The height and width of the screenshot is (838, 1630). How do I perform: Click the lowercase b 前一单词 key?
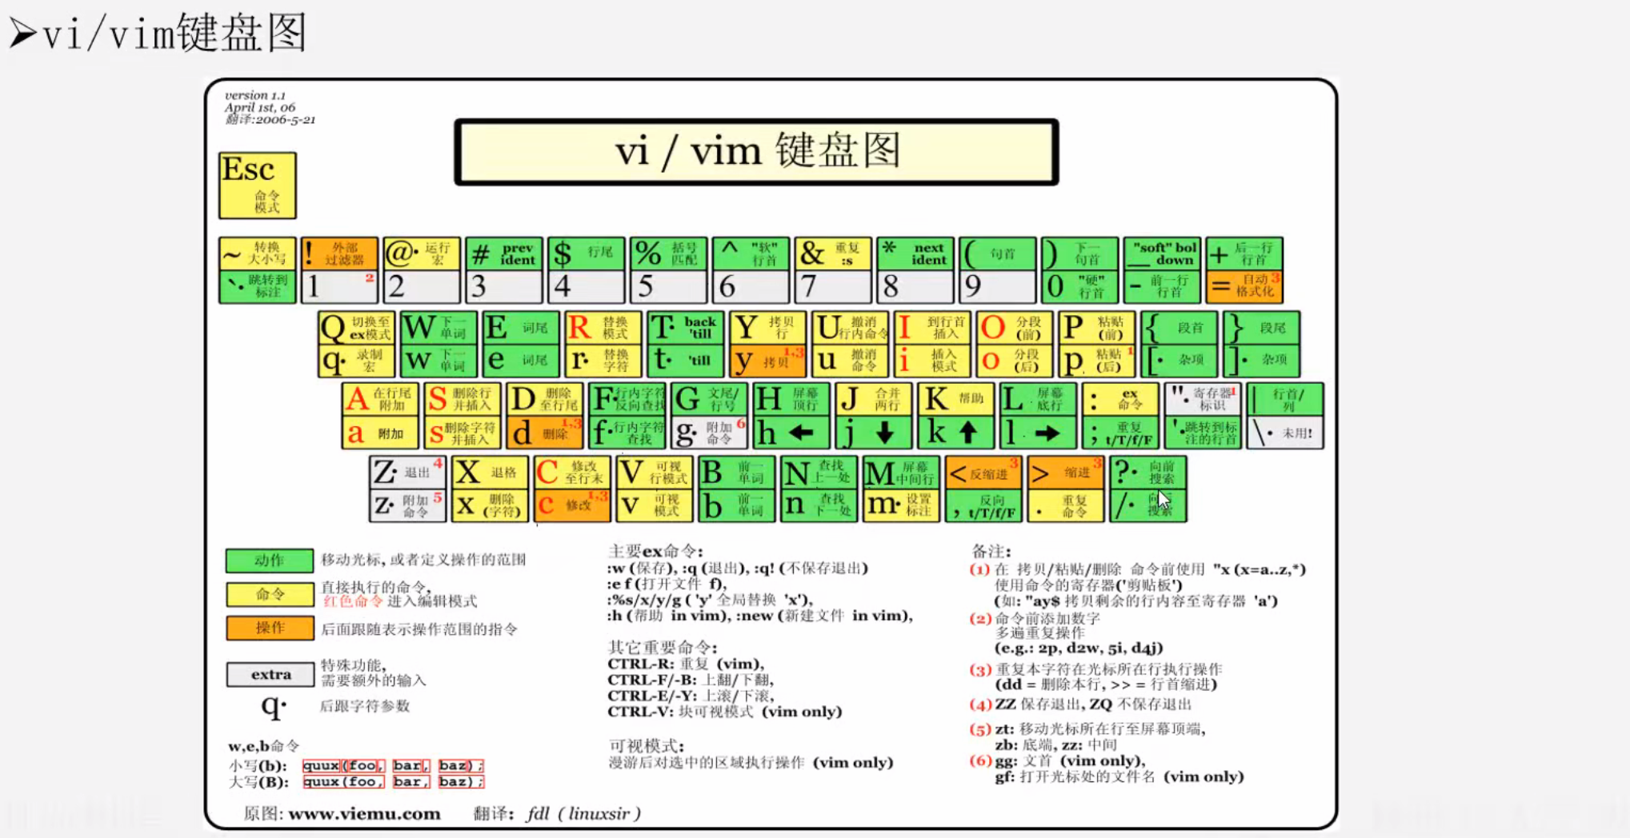736,505
